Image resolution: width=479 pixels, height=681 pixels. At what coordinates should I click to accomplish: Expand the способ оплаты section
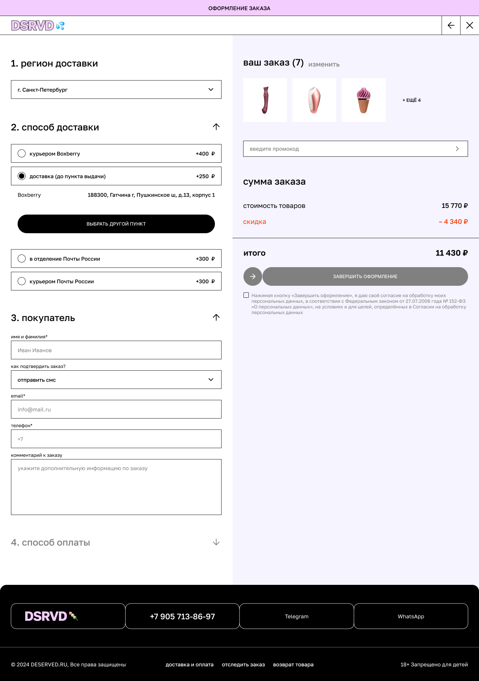pos(216,542)
